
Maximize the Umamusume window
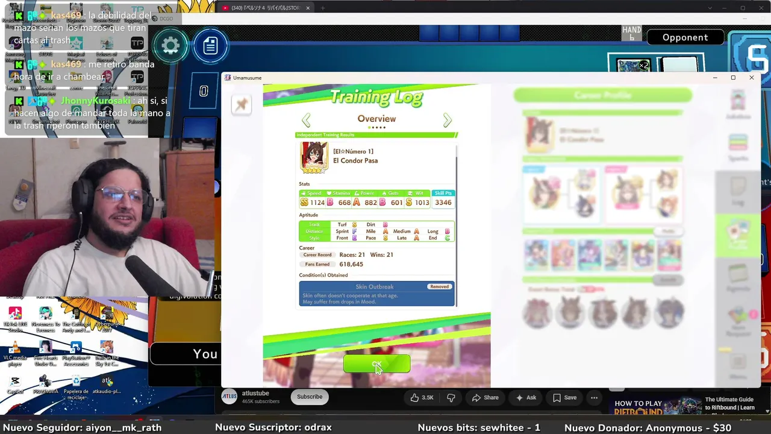click(x=733, y=78)
